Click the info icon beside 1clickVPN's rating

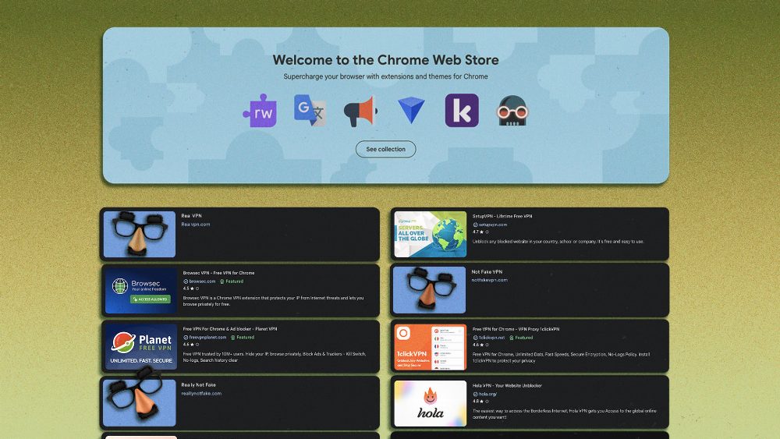tap(487, 345)
